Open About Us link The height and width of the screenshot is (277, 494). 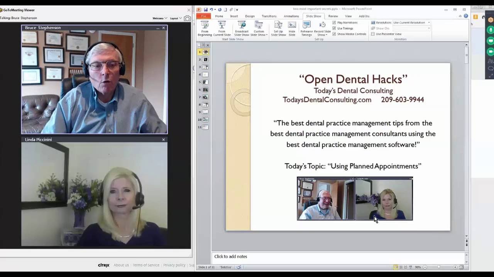click(x=121, y=265)
